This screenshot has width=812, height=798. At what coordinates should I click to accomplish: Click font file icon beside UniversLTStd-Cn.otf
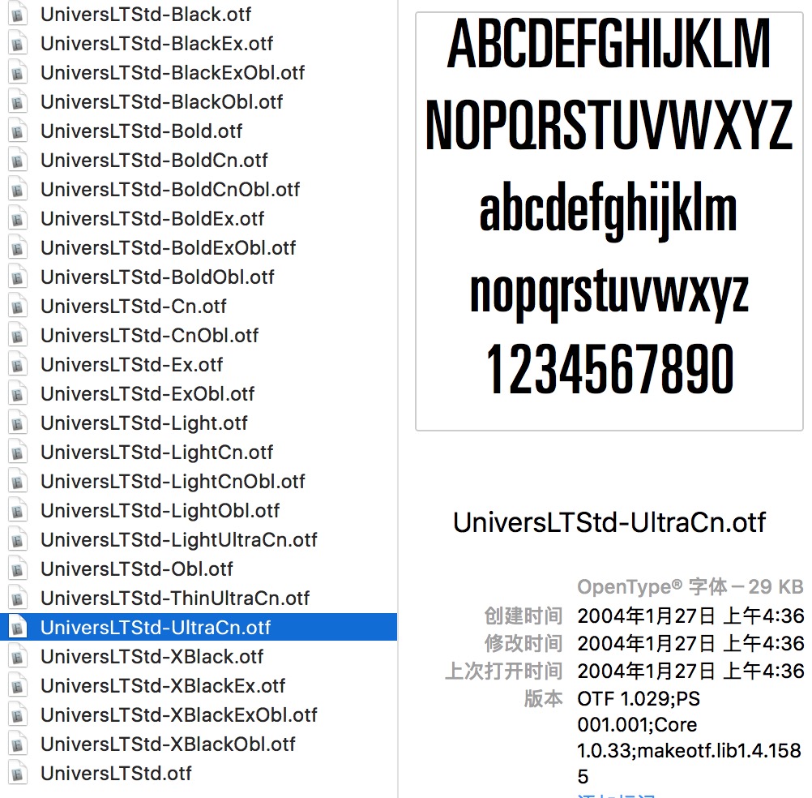click(17, 307)
